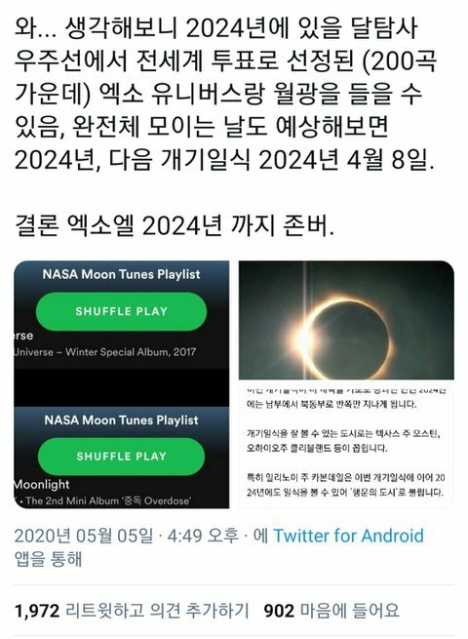Select the lower NASA Moon Tunes Playlist title
Screen dimensions: 468x639
[121, 419]
